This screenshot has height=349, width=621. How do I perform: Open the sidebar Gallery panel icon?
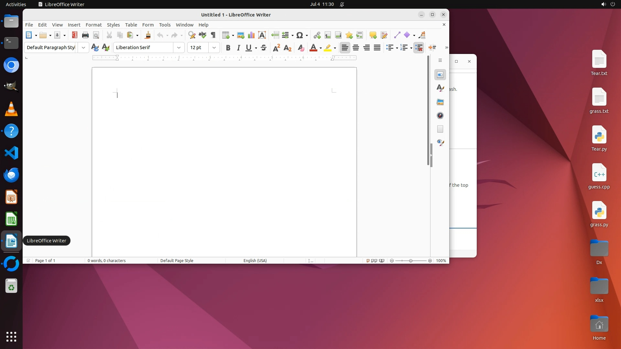click(440, 102)
